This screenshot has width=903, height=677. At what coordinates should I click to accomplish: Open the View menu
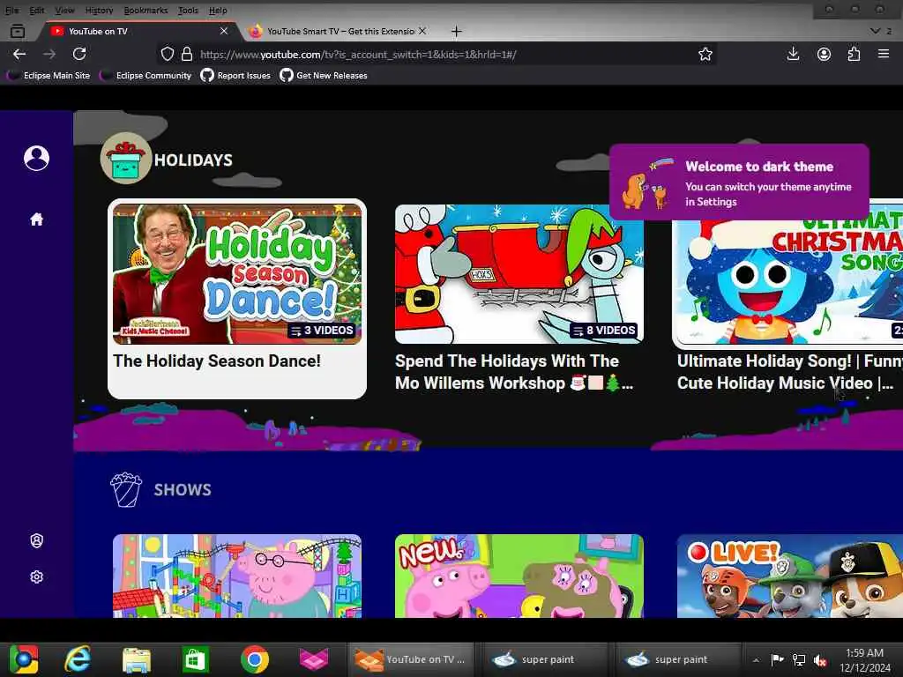coord(64,11)
